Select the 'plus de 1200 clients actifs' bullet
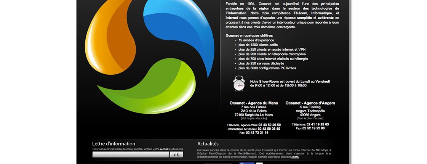 click(258, 45)
